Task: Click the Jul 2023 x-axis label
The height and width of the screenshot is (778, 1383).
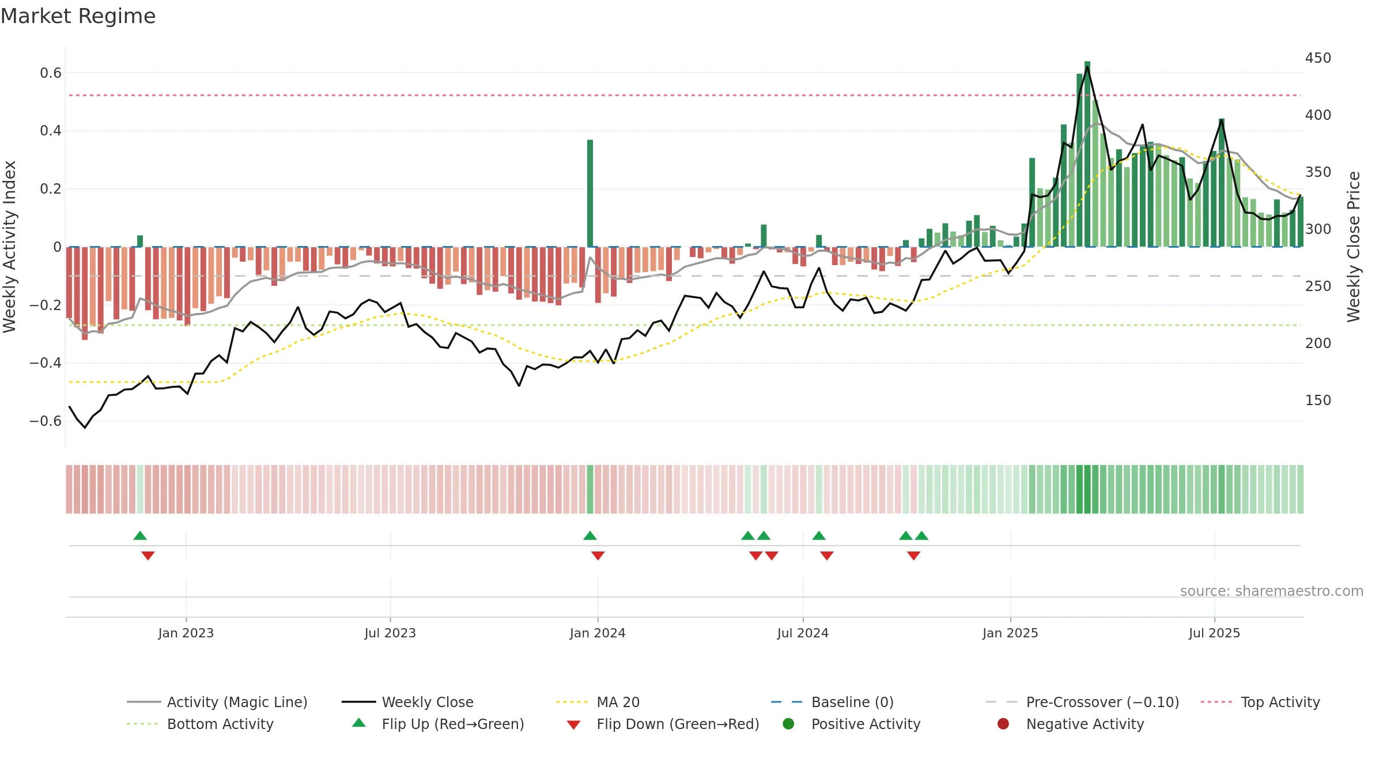Action: tap(390, 633)
